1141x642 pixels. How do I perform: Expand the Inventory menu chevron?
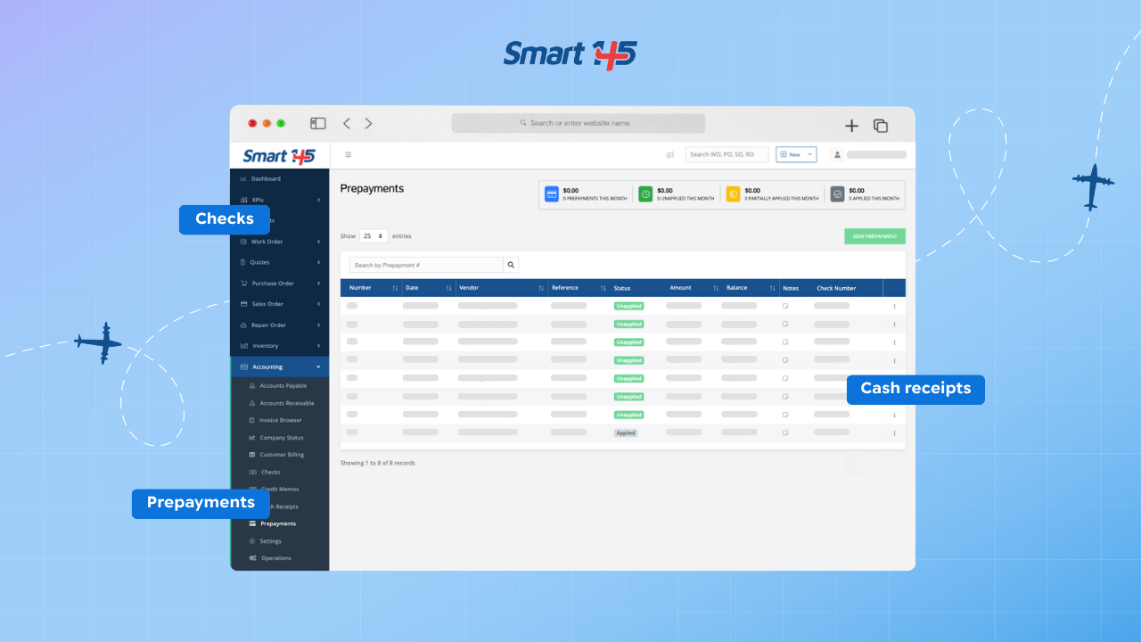318,346
